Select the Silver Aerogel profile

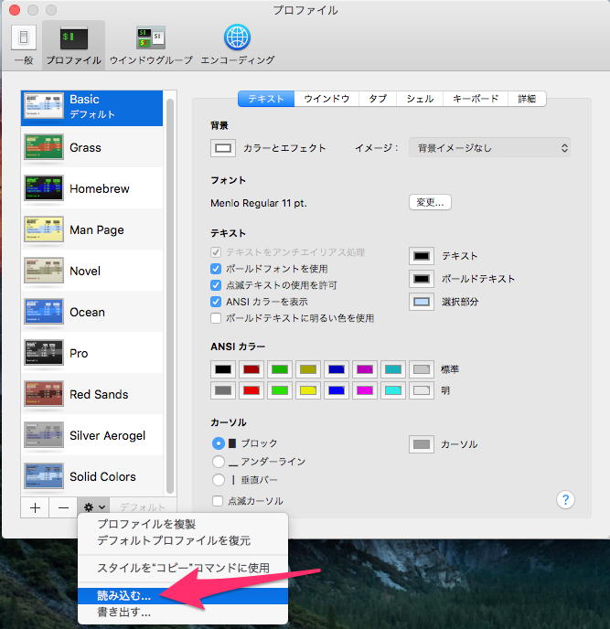tap(91, 435)
